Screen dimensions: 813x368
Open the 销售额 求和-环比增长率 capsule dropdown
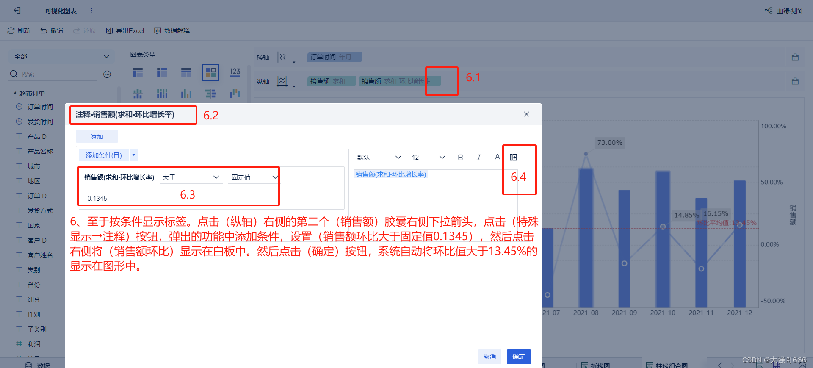[x=436, y=81]
